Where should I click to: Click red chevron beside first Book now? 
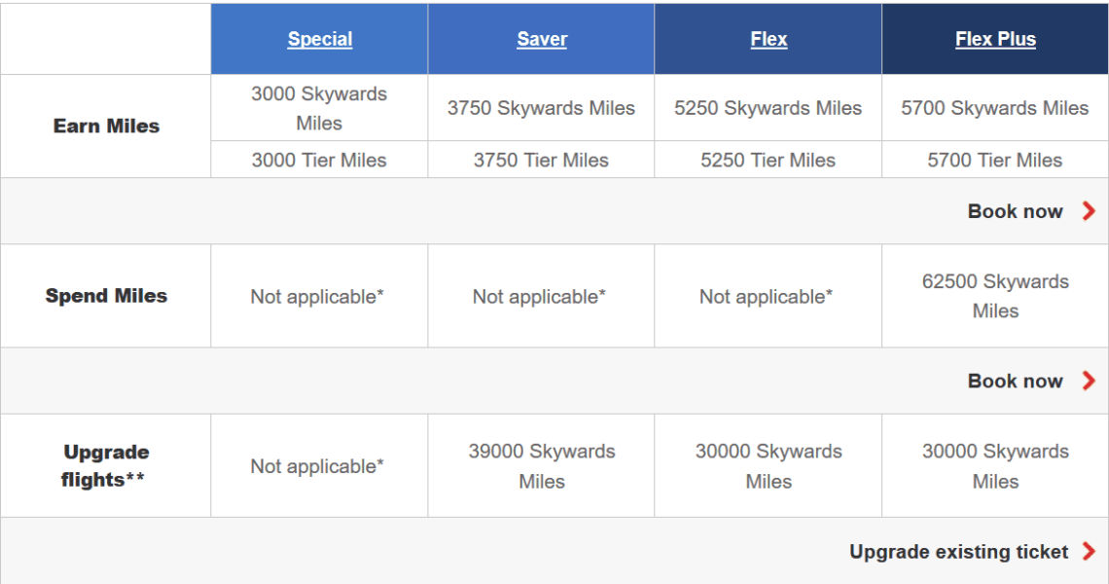tap(1087, 211)
